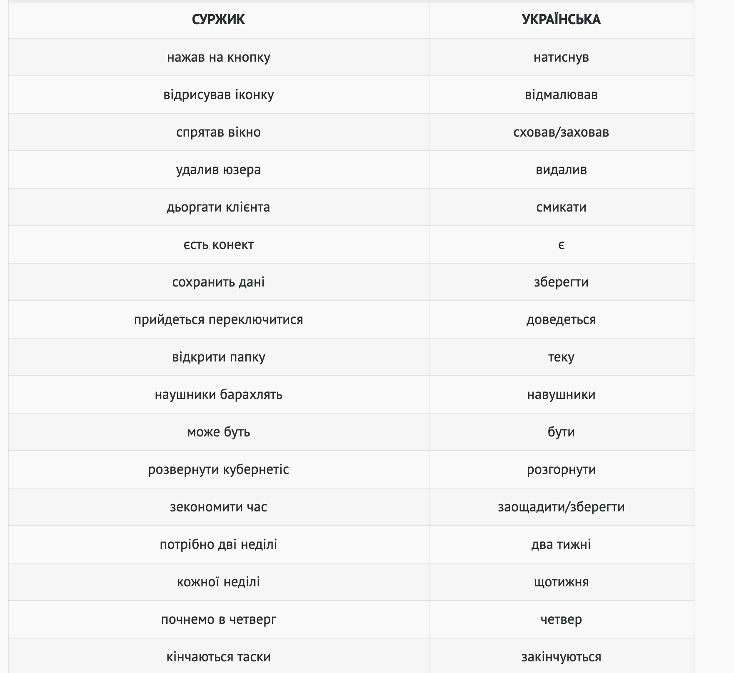Click the 'єсть конект' cell
This screenshot has width=734, height=673.
218,244
